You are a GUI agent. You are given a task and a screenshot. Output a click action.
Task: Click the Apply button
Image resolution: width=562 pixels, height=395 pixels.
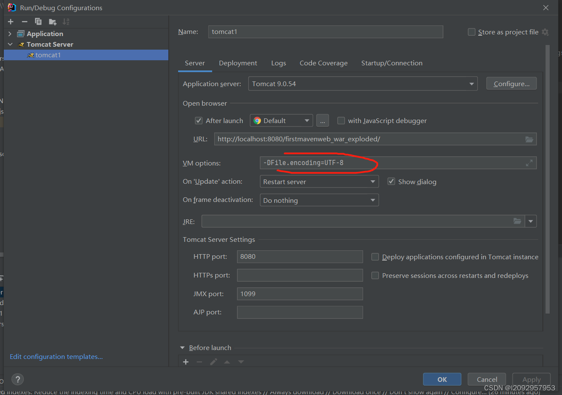click(531, 379)
